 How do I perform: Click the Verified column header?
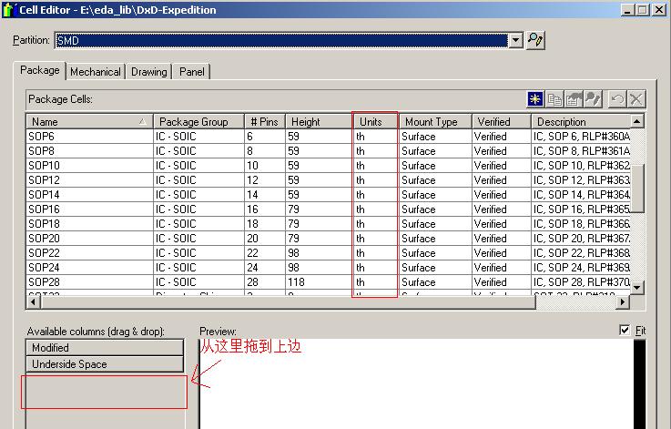coord(501,122)
